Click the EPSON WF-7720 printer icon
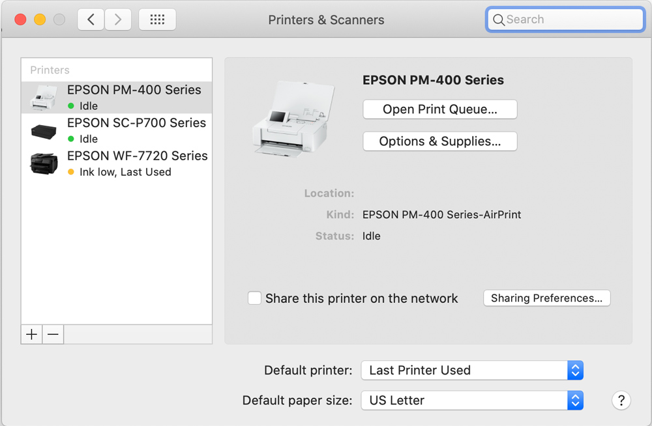The image size is (652, 426). (x=44, y=163)
